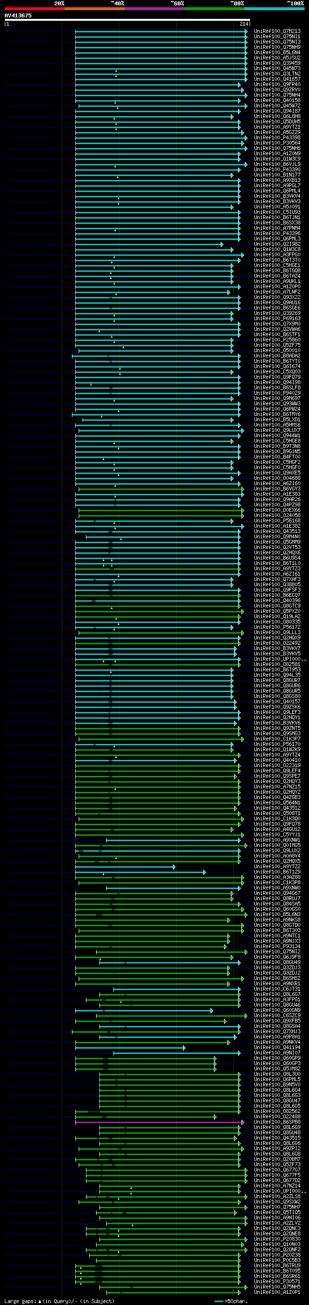Select the UniRef100_Q9M4N0 label
The width and height of the screenshot is (309, 1305).
click(x=277, y=536)
